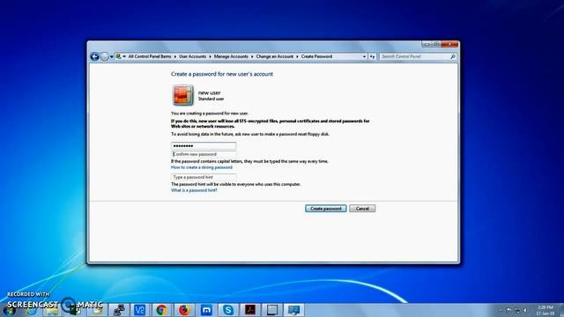Screen dimensions: 564x317
Task: Expand arrow after All Control Panel Items
Action: pos(175,56)
